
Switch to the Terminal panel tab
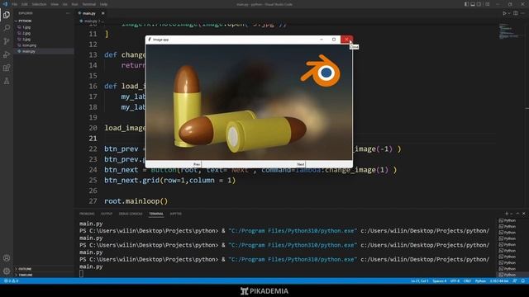[x=156, y=214]
